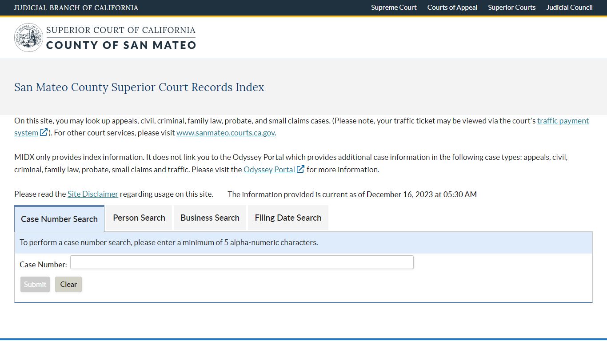Visit www.sanmateo.courts.ca.gov link

[225, 133]
